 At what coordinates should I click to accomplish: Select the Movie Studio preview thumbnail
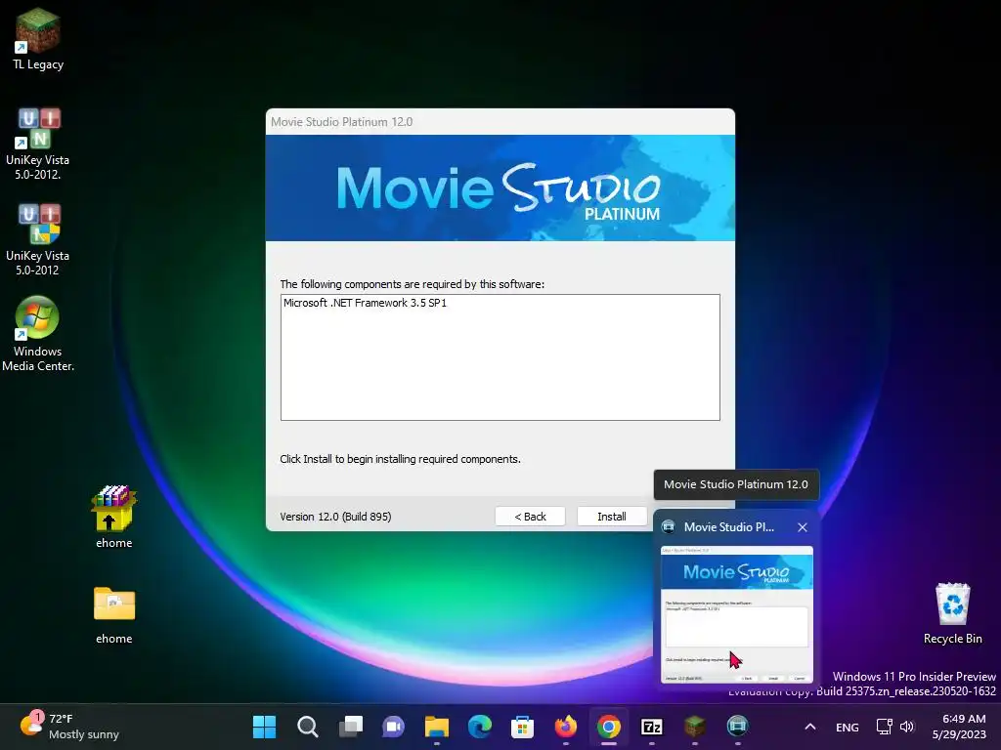(x=737, y=614)
